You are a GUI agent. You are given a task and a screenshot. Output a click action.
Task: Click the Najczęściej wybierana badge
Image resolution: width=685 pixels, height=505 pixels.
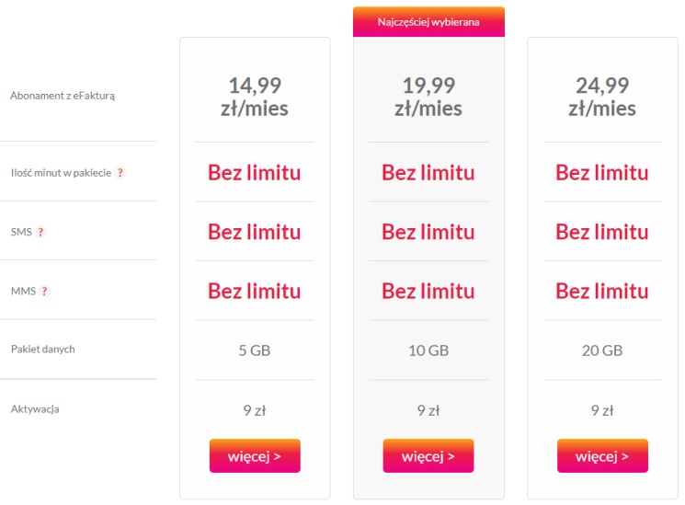[x=428, y=22]
